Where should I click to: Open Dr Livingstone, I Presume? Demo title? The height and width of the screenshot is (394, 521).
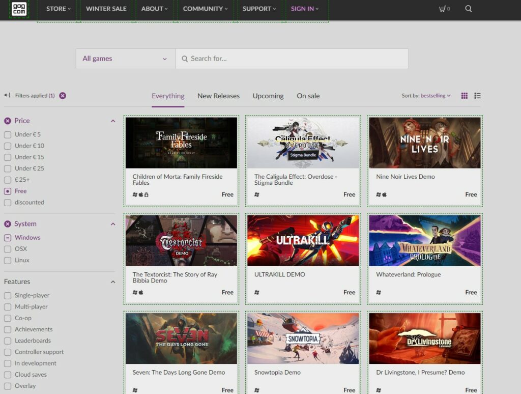click(420, 373)
